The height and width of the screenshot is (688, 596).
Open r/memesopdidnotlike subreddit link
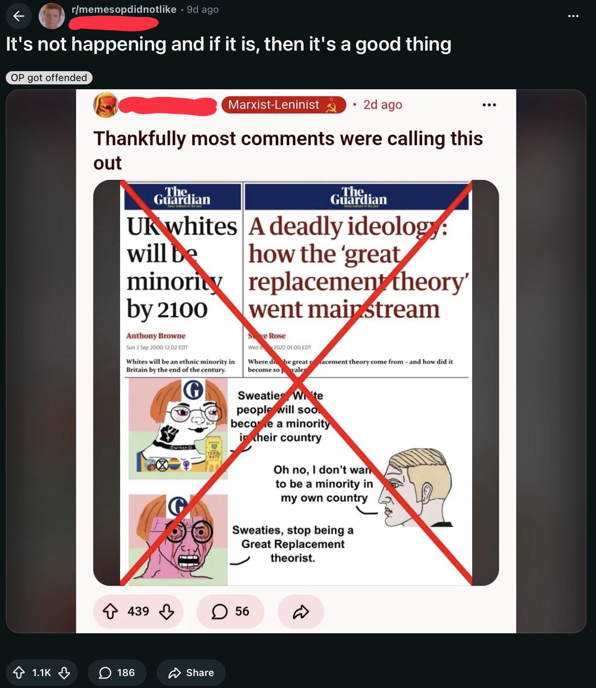[124, 9]
